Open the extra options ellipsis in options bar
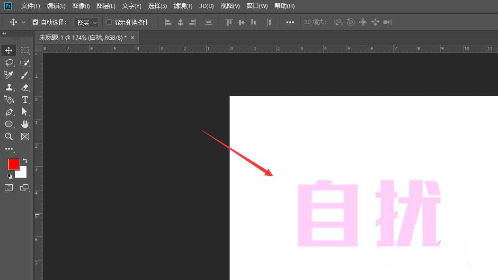The image size is (498, 280). [x=290, y=22]
